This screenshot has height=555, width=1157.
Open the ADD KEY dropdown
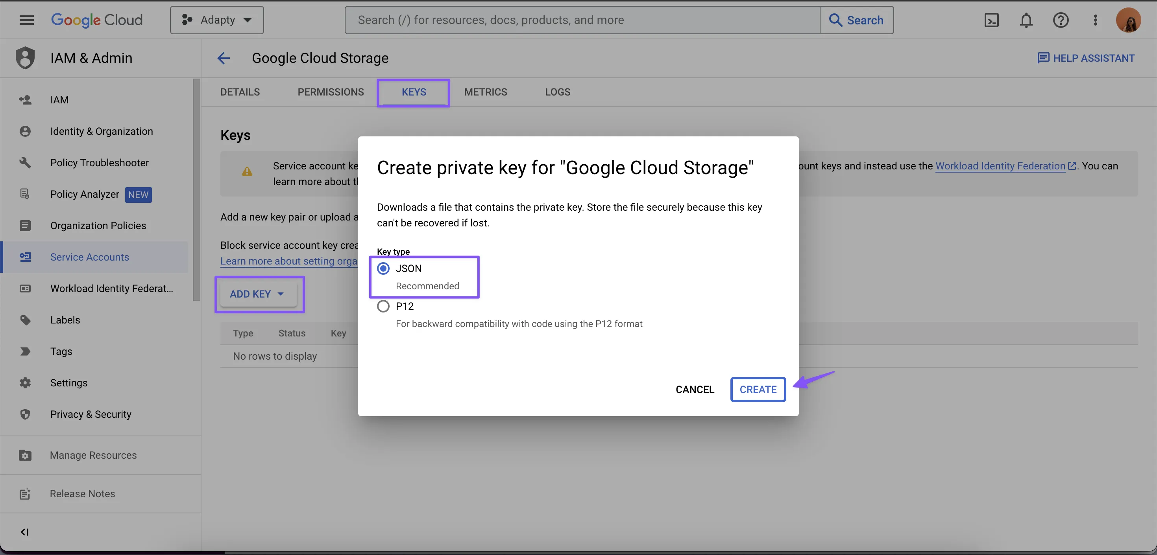(257, 294)
